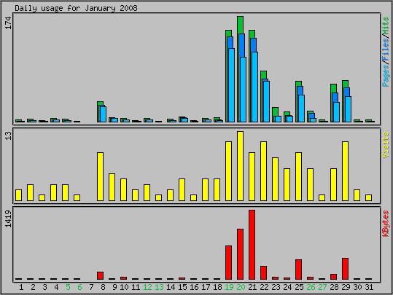Click the yellow vertical Visits legend label
This screenshot has width=393, height=295.
386,145
